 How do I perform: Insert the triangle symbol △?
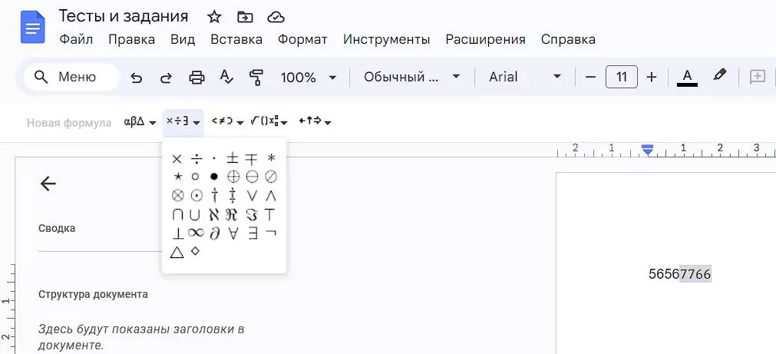coord(177,252)
